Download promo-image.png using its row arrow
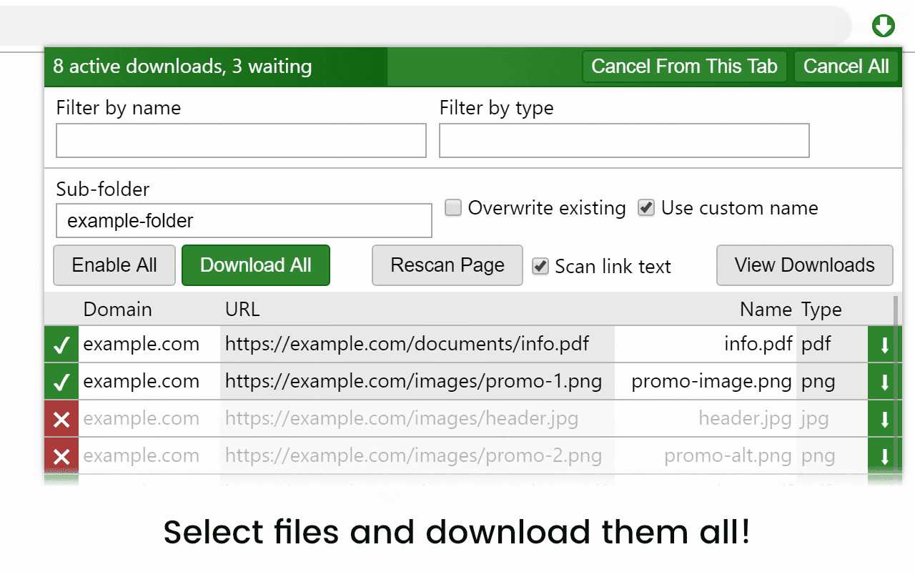Screen dimensions: 915x572 click(x=884, y=382)
